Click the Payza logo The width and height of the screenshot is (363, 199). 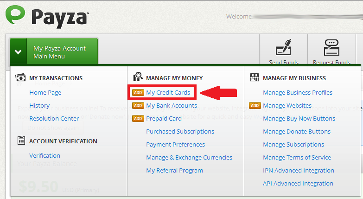click(x=47, y=16)
